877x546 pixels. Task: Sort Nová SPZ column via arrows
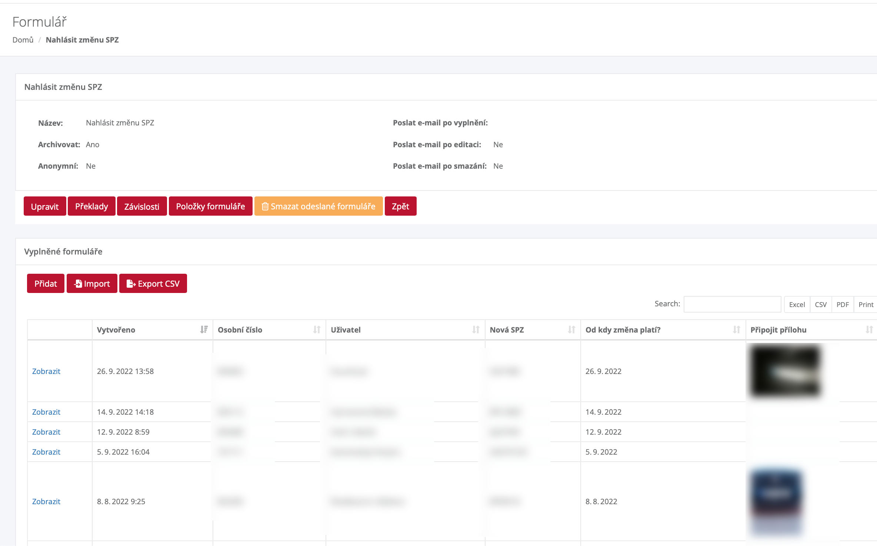pos(571,330)
